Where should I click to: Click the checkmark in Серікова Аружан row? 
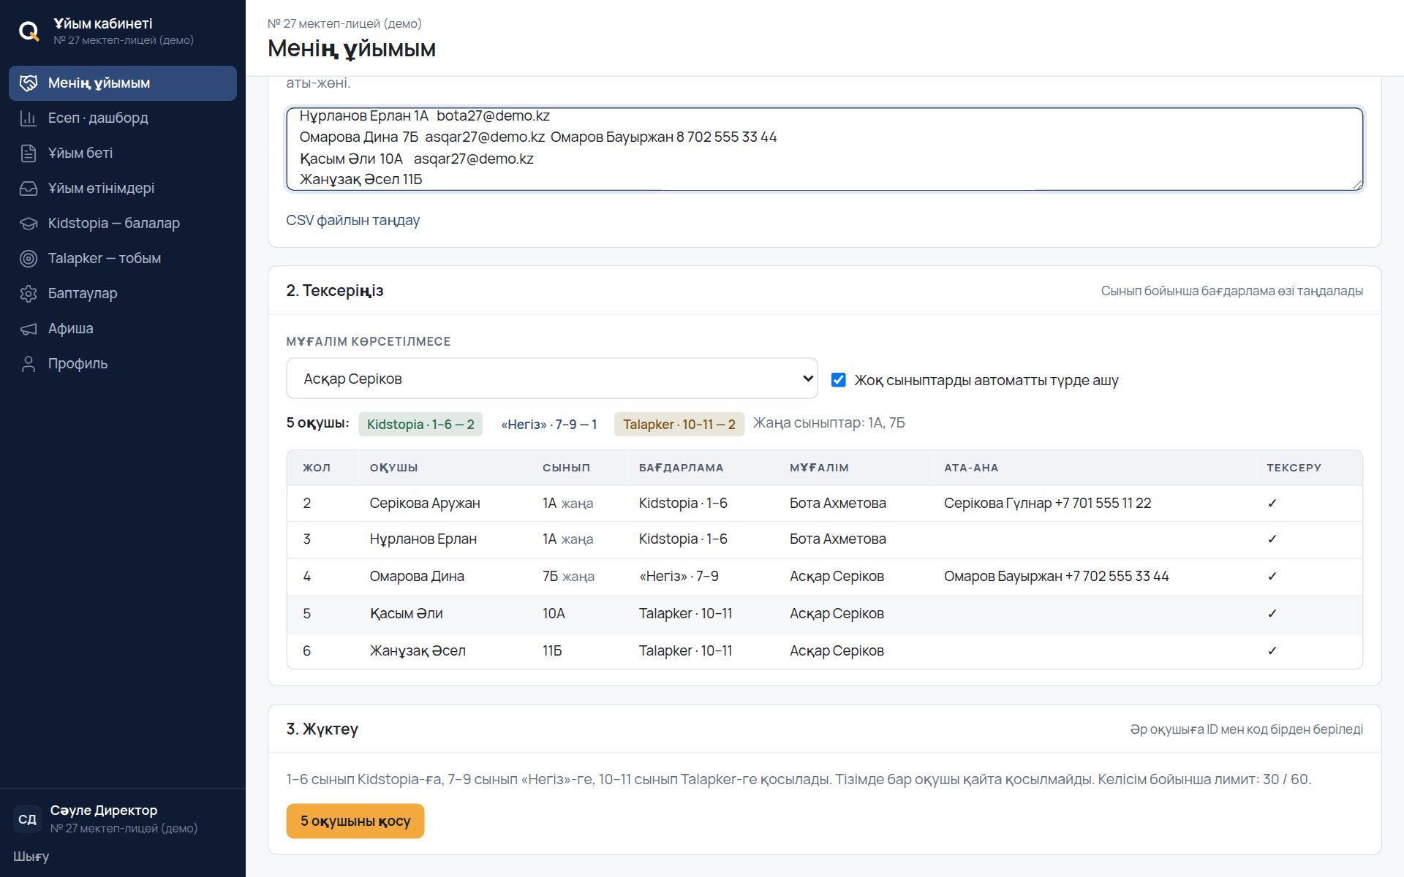pyautogui.click(x=1272, y=504)
